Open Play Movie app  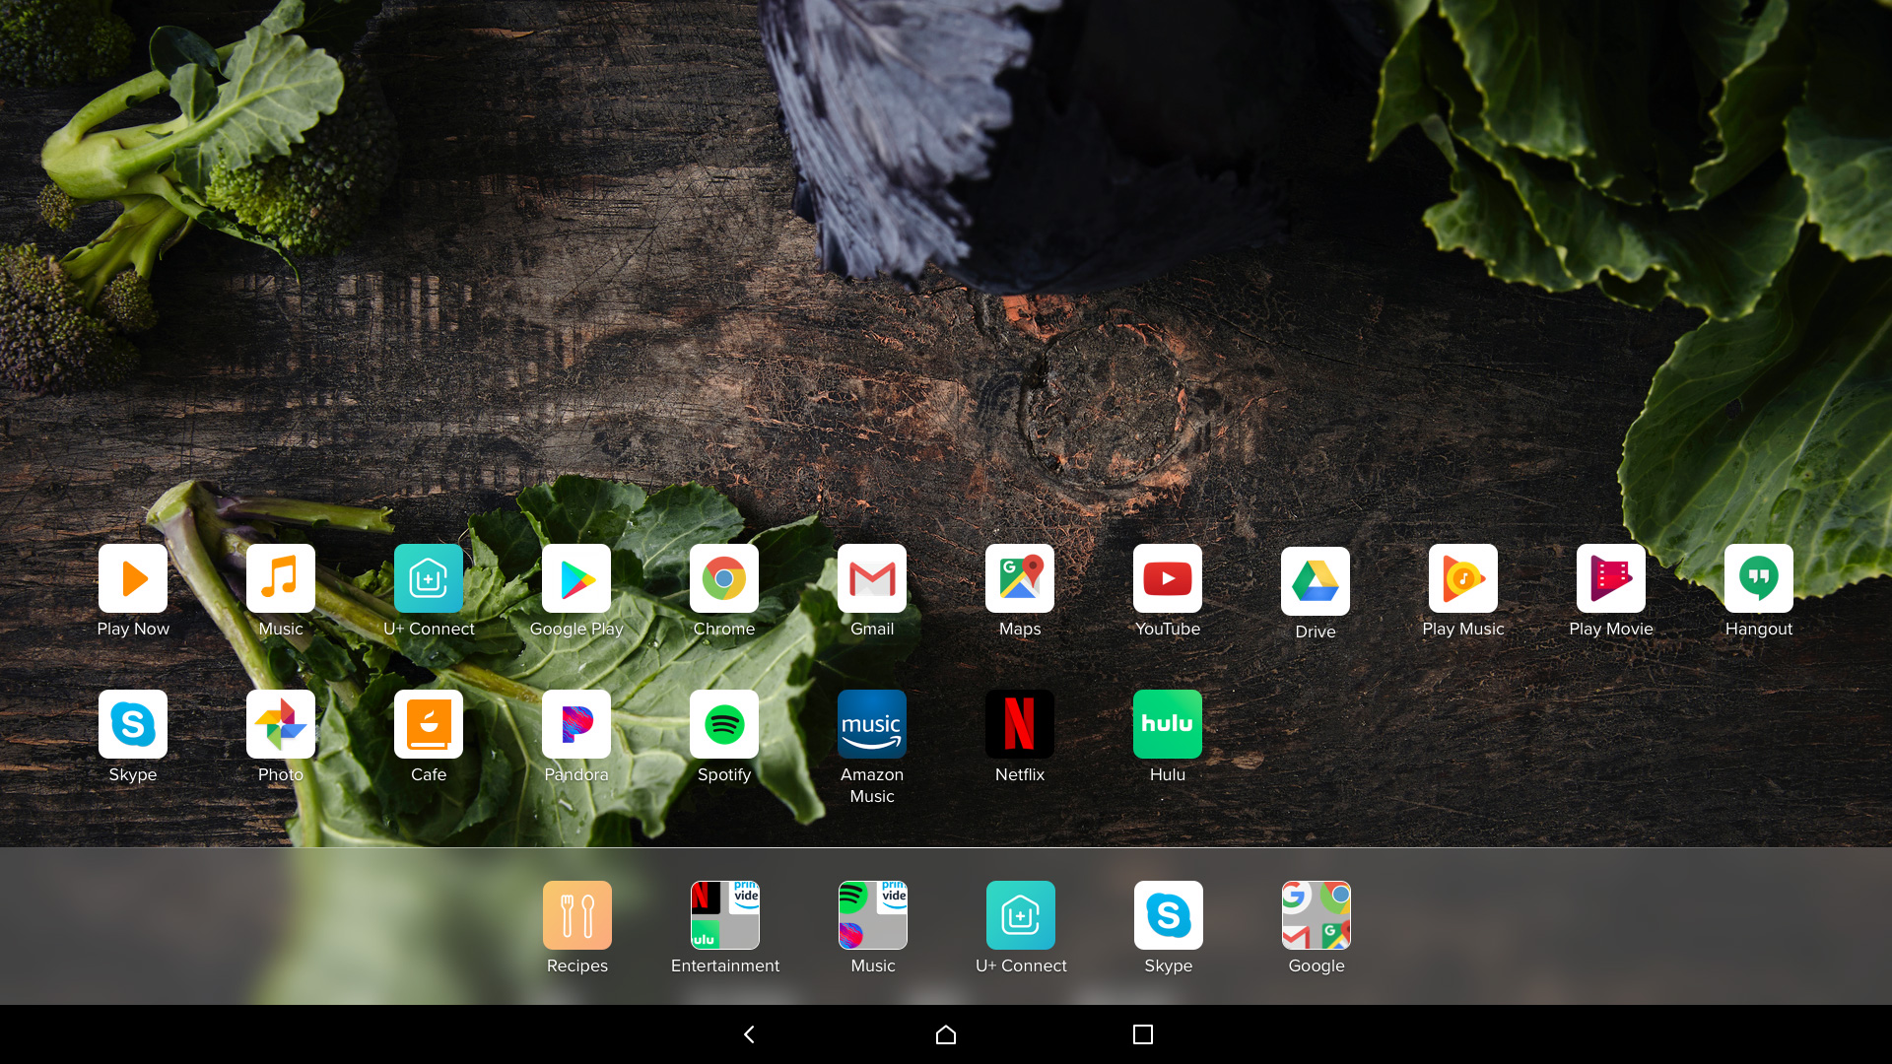(x=1611, y=578)
